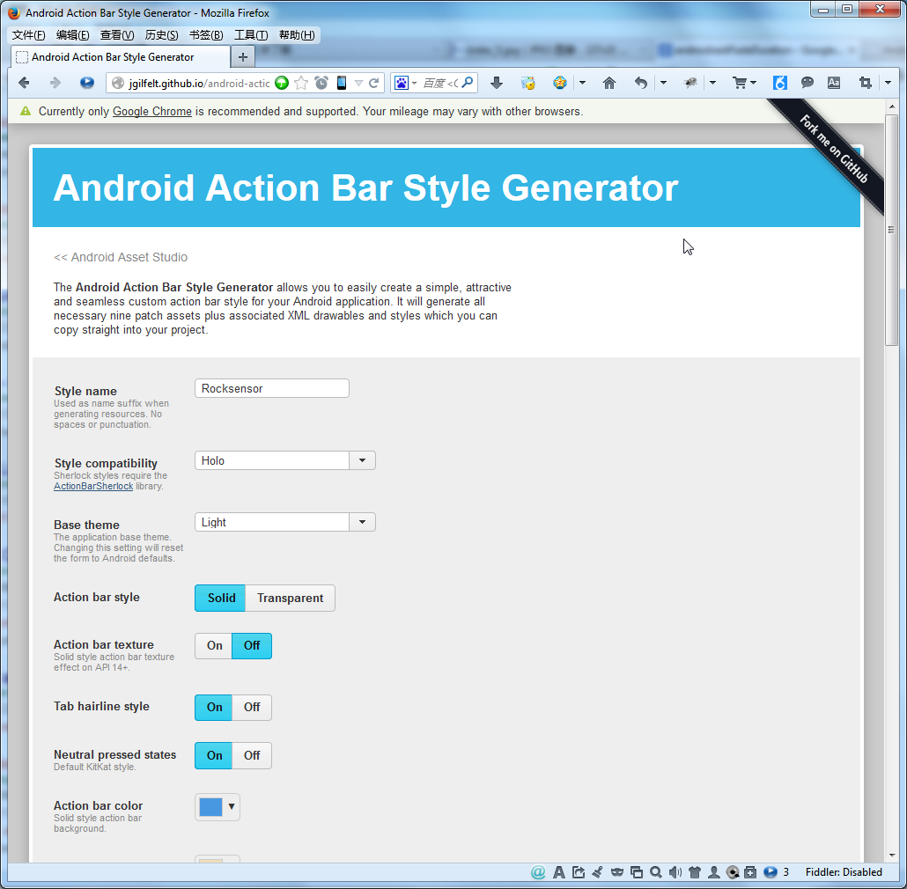Select Transparent action bar style

[x=291, y=599]
